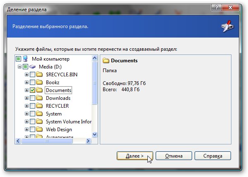Click the horizontal scrollbar right arrow
Viewport: 248px width, 177px height.
coord(88,141)
